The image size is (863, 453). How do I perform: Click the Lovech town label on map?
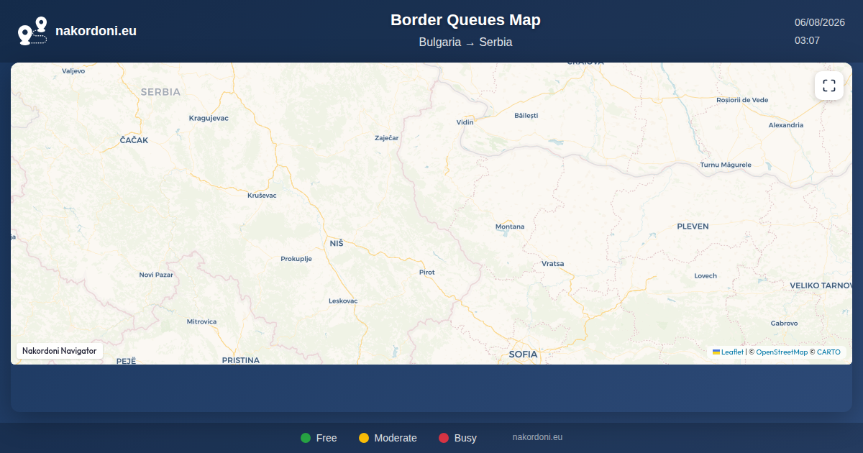[706, 276]
